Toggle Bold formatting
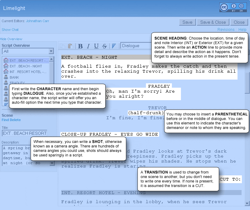This screenshot has width=250, height=210. [x=80, y=46]
